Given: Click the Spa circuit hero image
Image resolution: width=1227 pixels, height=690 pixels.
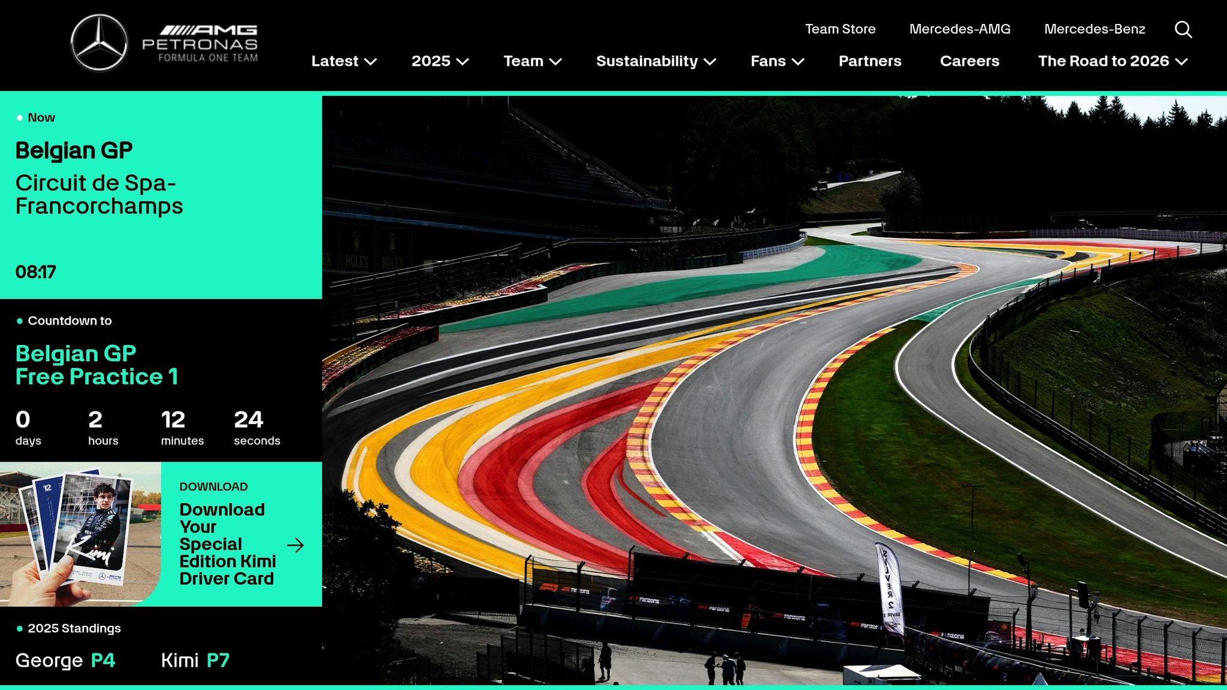Looking at the screenshot, I should [774, 390].
